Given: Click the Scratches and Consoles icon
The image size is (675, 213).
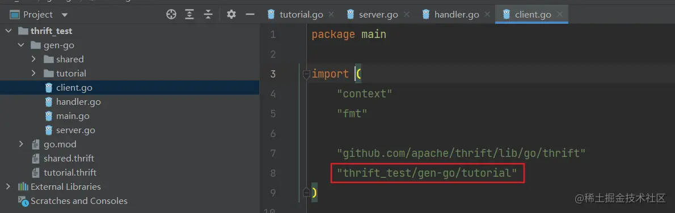Looking at the screenshot, I should pyautogui.click(x=23, y=201).
